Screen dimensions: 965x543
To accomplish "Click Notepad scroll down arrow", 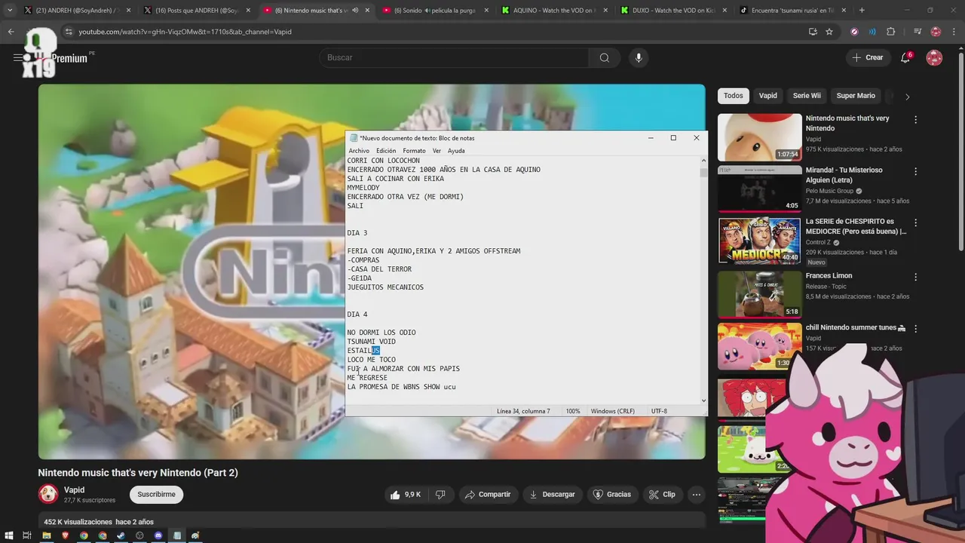I will [703, 400].
